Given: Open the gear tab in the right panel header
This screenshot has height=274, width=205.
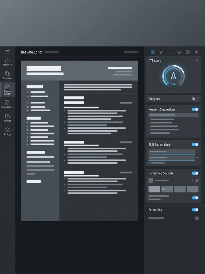Looking at the screenshot, I should (x=196, y=52).
